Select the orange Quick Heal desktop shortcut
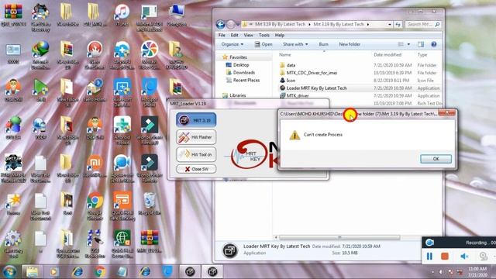This screenshot has height=279, width=496. [122, 206]
